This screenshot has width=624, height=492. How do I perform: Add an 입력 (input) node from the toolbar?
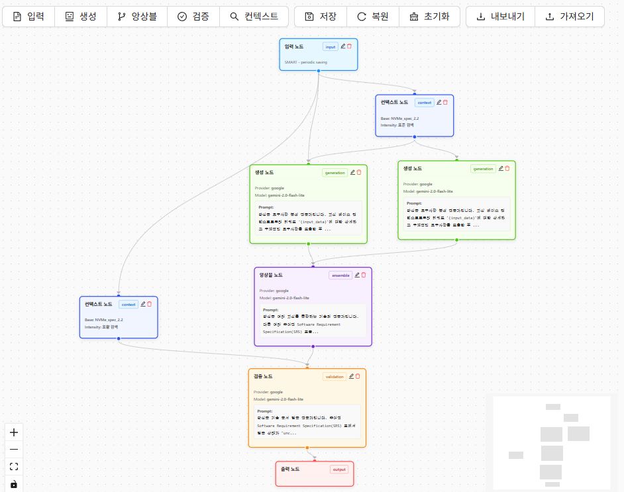(x=28, y=17)
